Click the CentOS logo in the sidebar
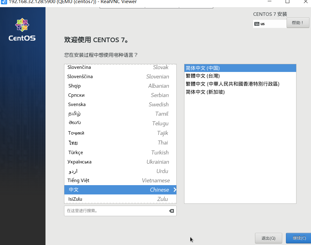 coord(22,29)
